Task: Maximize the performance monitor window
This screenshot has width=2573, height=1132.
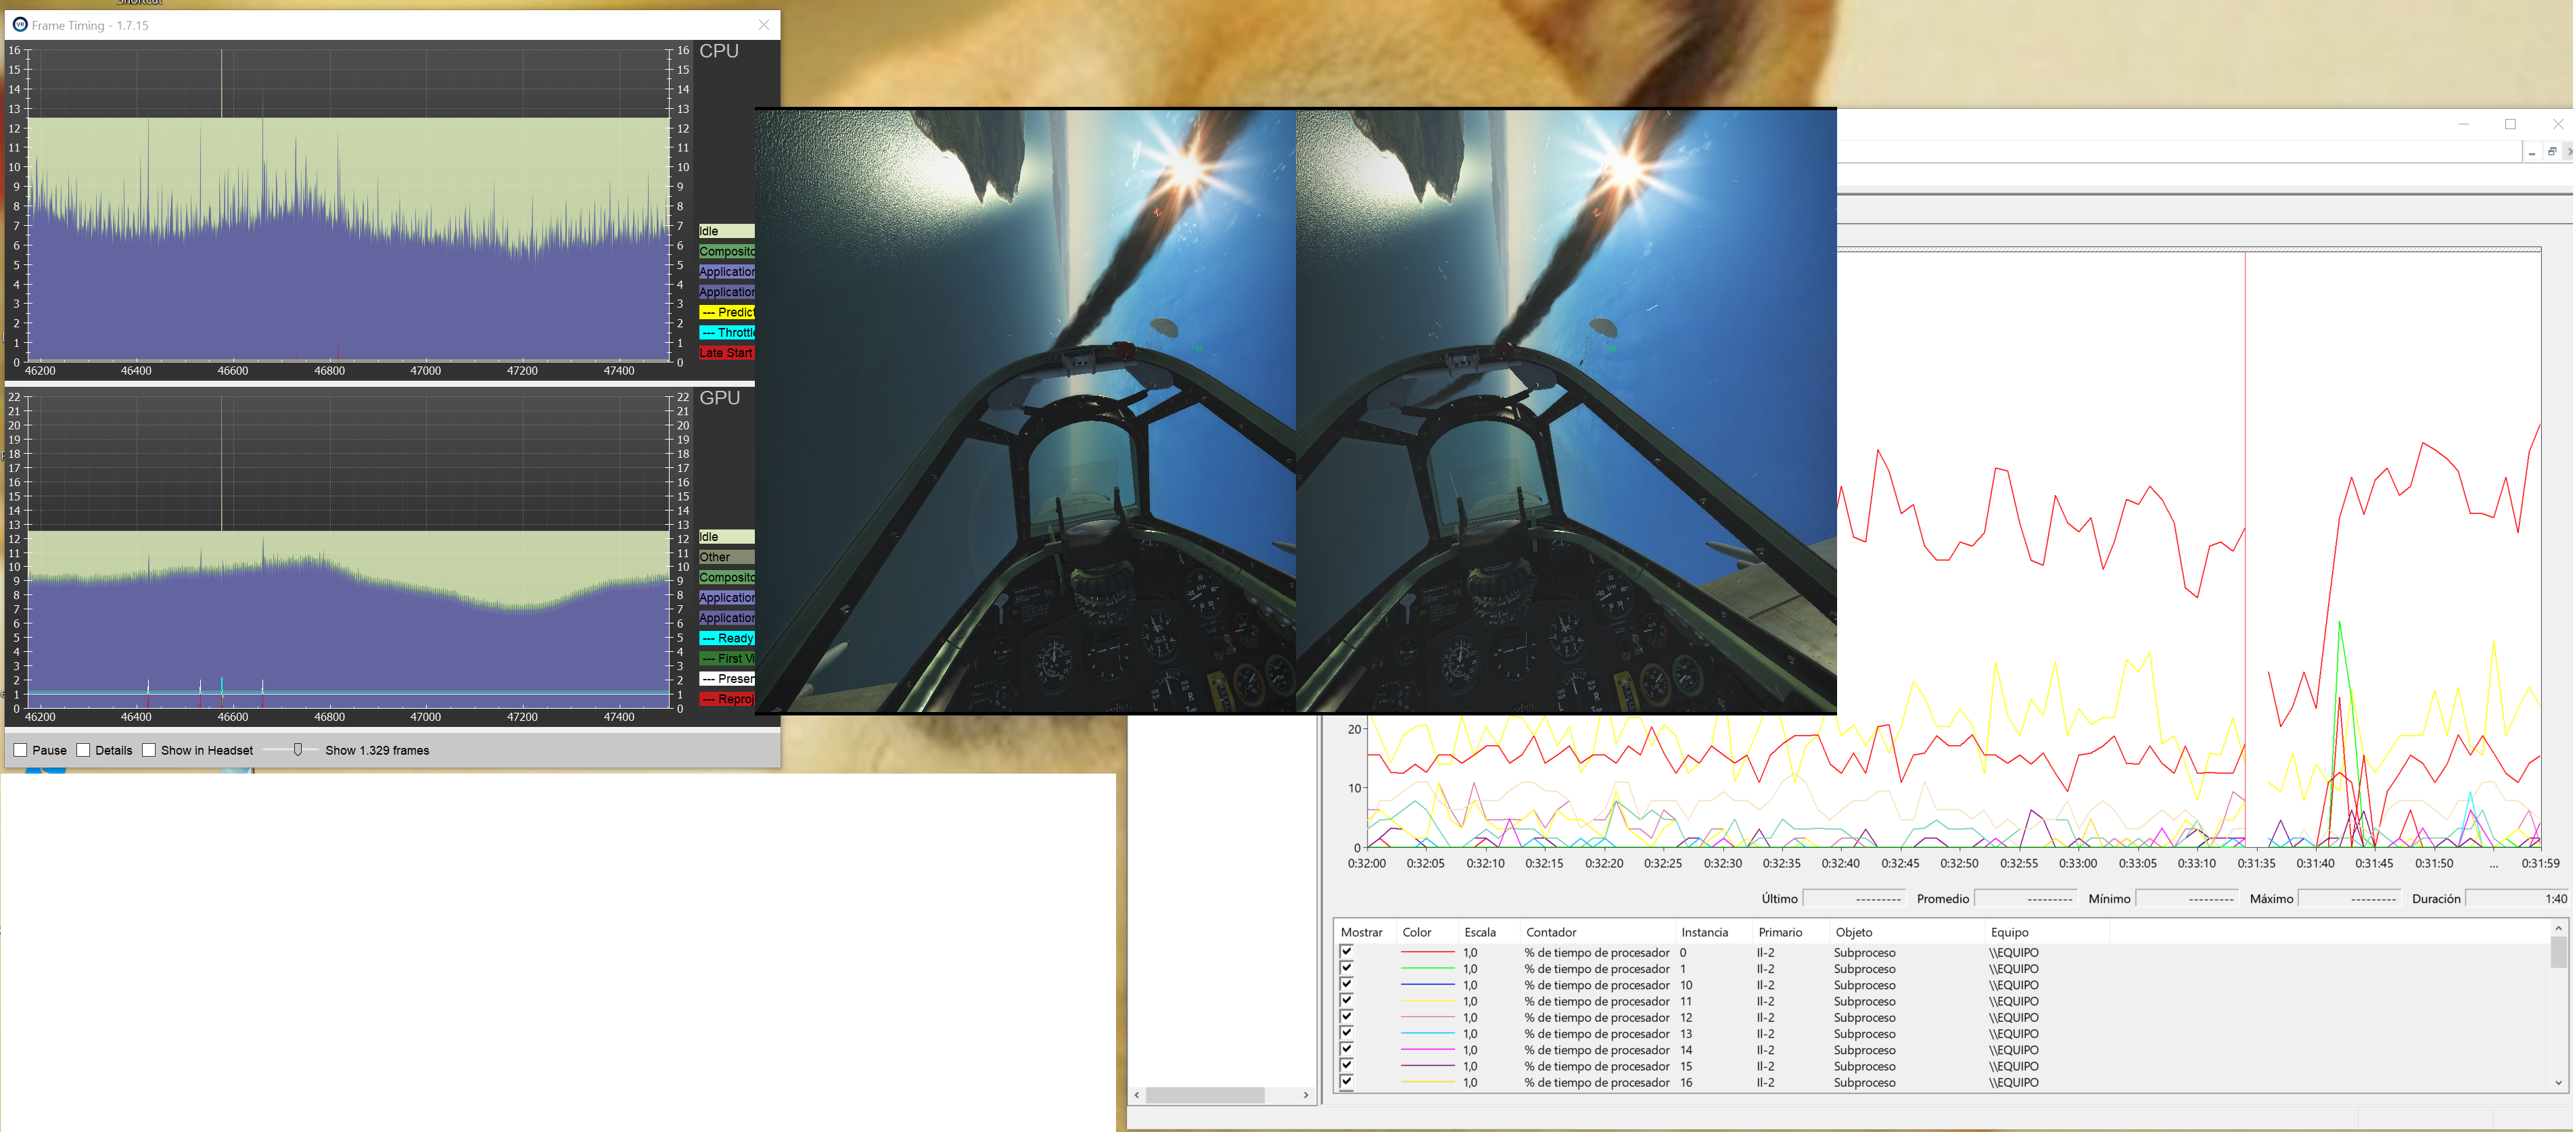Action: (x=2510, y=124)
